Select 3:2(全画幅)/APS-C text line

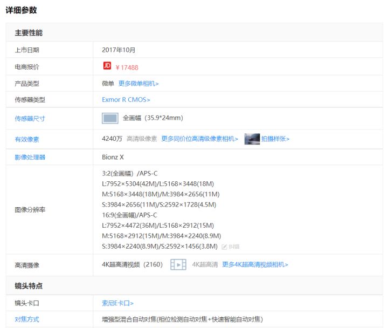tap(130, 173)
